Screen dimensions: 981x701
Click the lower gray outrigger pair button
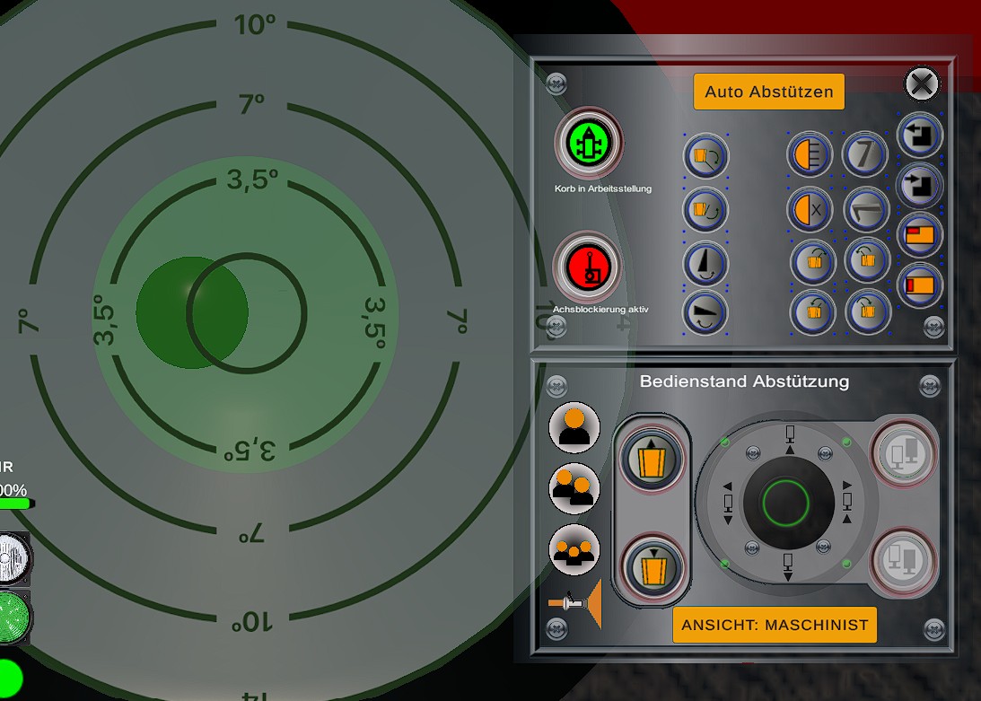903,560
